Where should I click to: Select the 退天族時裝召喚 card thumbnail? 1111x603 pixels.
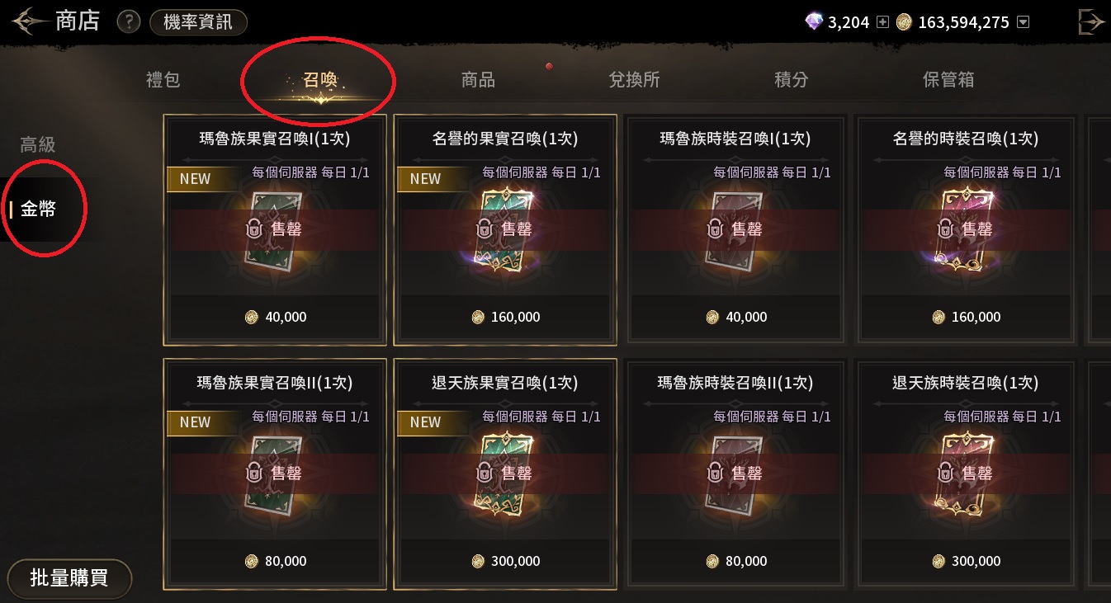click(x=966, y=473)
